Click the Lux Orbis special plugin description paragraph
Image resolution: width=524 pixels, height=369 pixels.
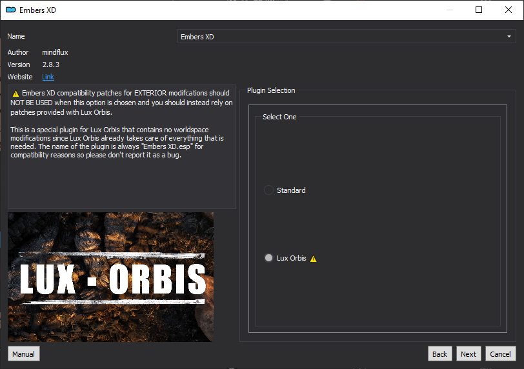pos(117,143)
